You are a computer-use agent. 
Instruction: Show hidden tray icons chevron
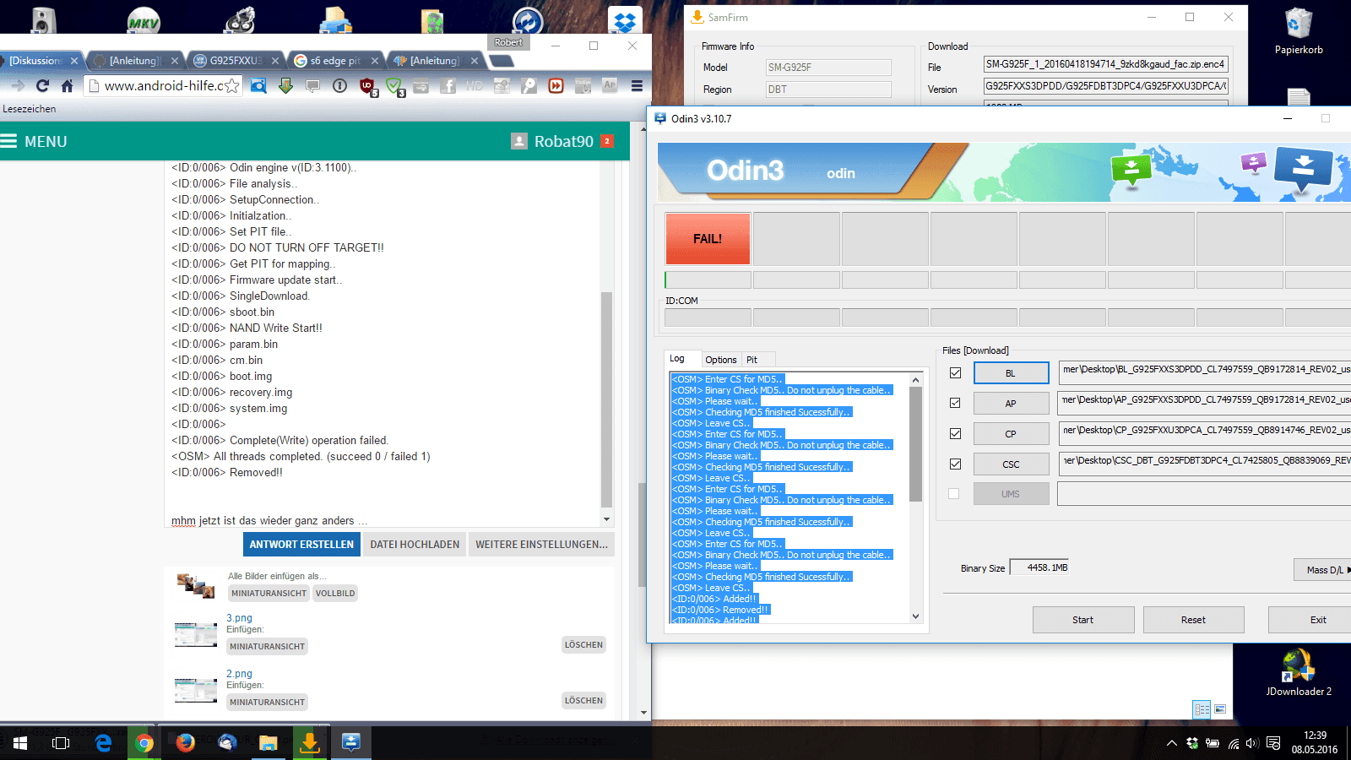click(1171, 743)
